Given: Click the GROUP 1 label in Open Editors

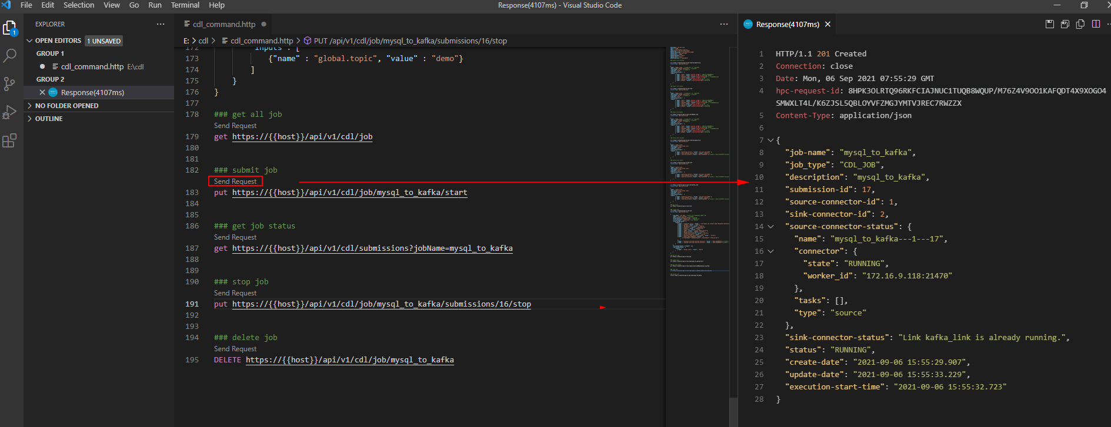Looking at the screenshot, I should (x=50, y=53).
